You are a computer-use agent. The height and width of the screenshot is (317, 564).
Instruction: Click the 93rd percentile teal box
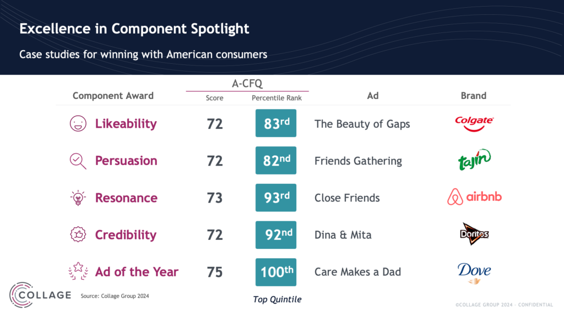pos(276,198)
